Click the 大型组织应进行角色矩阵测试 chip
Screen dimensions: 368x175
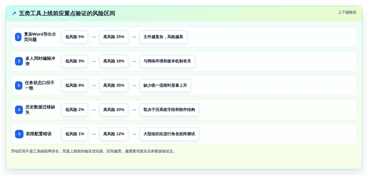click(x=169, y=134)
